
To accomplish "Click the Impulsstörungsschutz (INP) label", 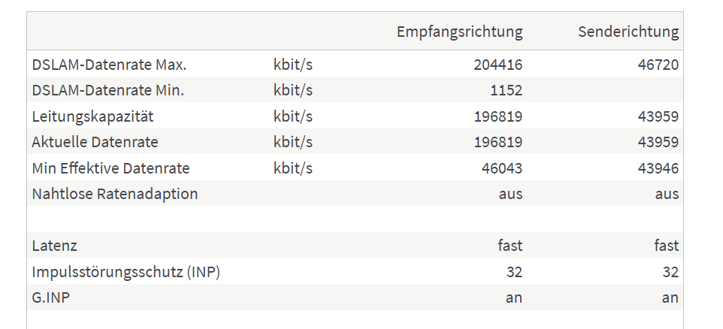I will (126, 272).
